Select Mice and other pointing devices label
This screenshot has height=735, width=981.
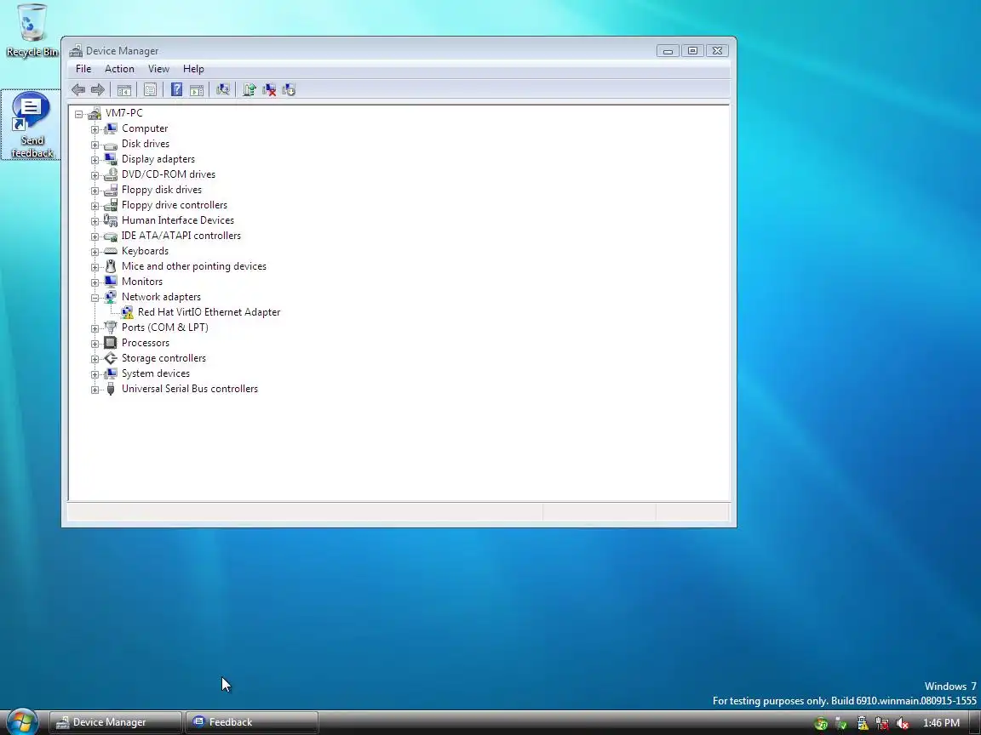point(194,266)
